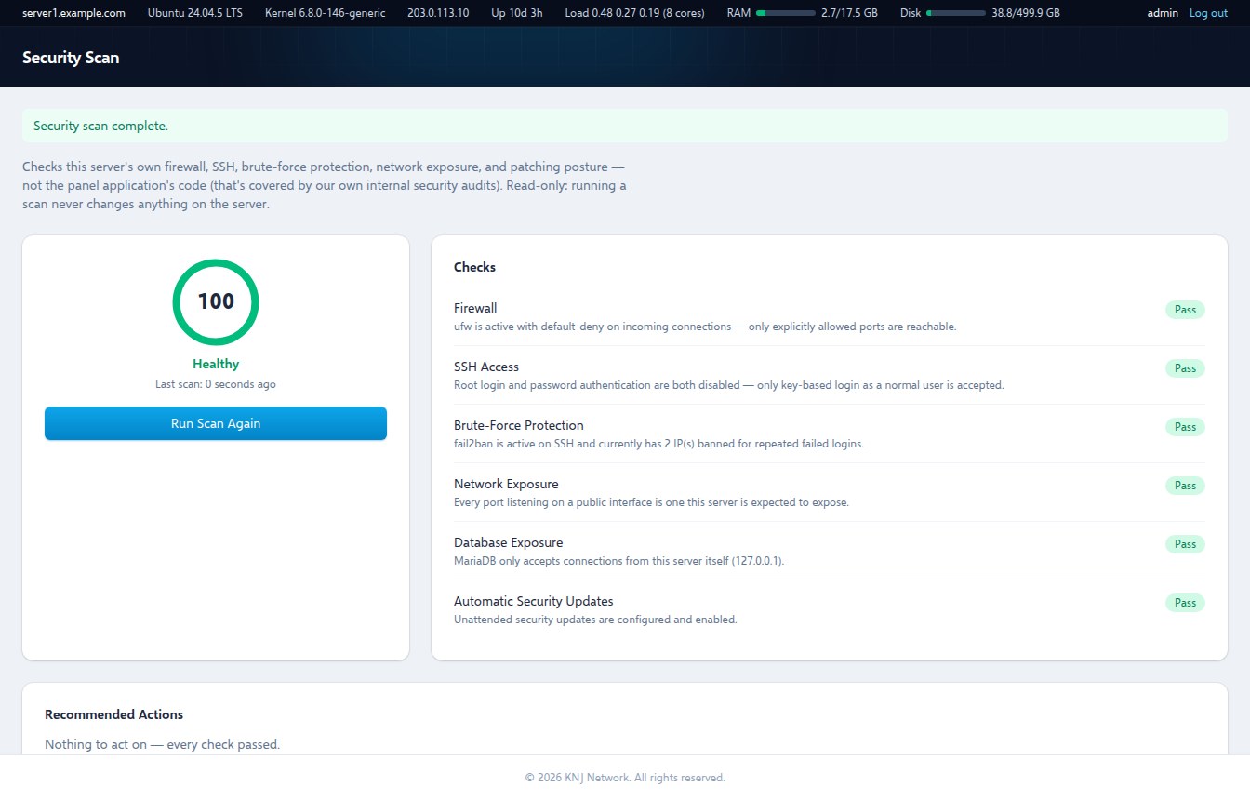Click the Security scan complete banner
1250x800 pixels.
(625, 126)
